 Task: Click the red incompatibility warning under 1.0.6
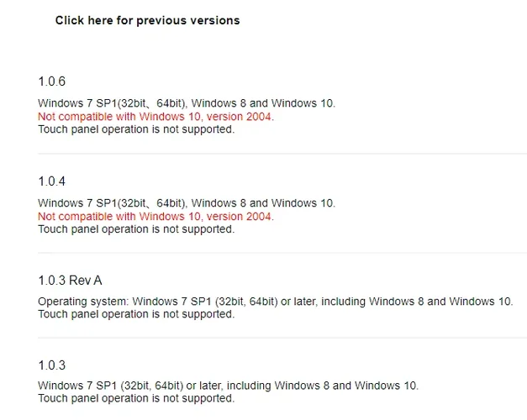click(x=155, y=117)
